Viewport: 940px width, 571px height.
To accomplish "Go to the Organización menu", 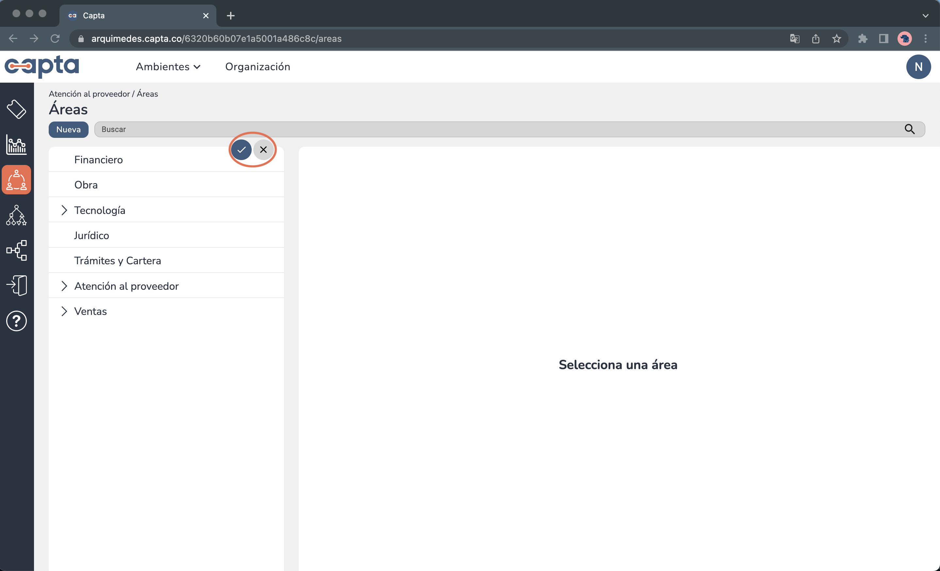I will click(x=258, y=67).
